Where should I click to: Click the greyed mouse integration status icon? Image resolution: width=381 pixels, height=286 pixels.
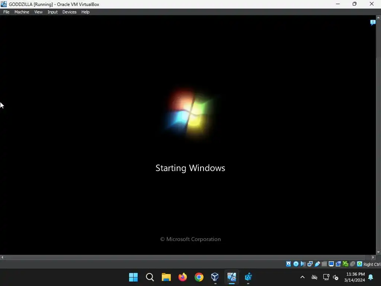[353, 264]
